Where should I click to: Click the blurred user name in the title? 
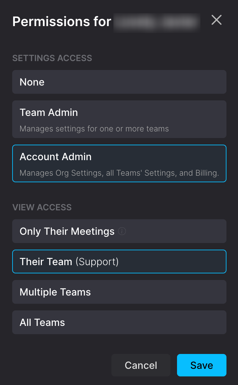(157, 22)
